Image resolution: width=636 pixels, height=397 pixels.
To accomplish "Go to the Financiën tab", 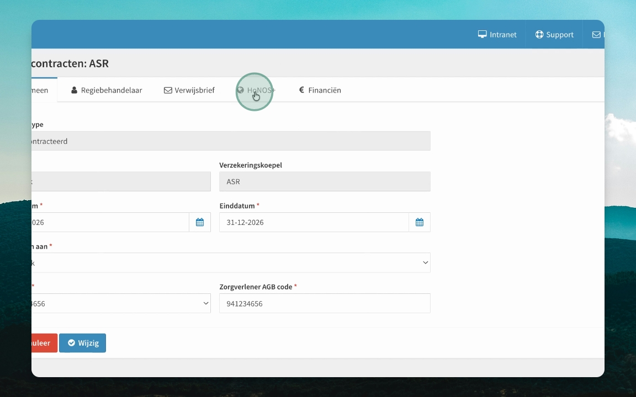I will coord(320,90).
